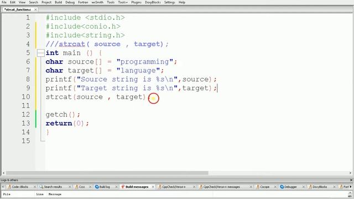Click the editor scroll-right arrow
Viewport: 354px width, 199px height.
coord(350,173)
